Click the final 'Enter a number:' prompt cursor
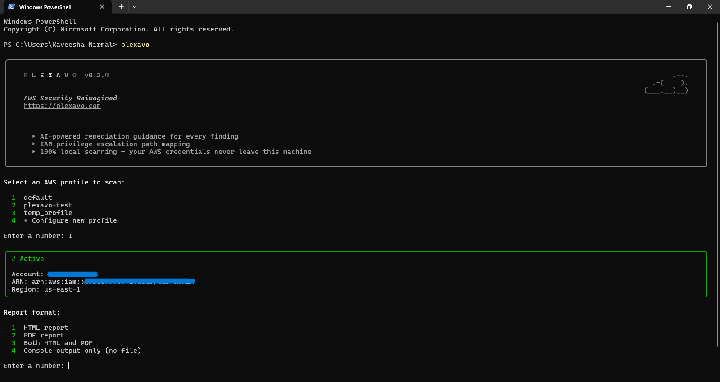720x382 pixels. [x=69, y=366]
